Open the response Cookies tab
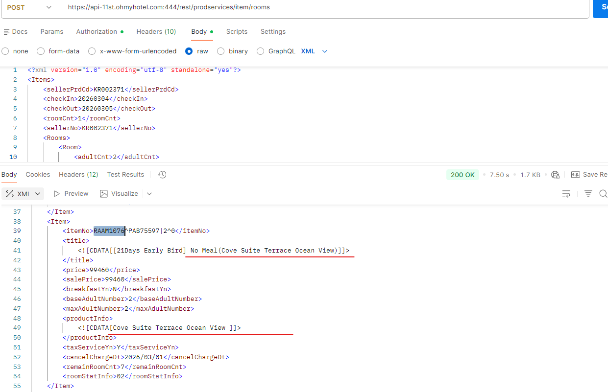 tap(38, 174)
